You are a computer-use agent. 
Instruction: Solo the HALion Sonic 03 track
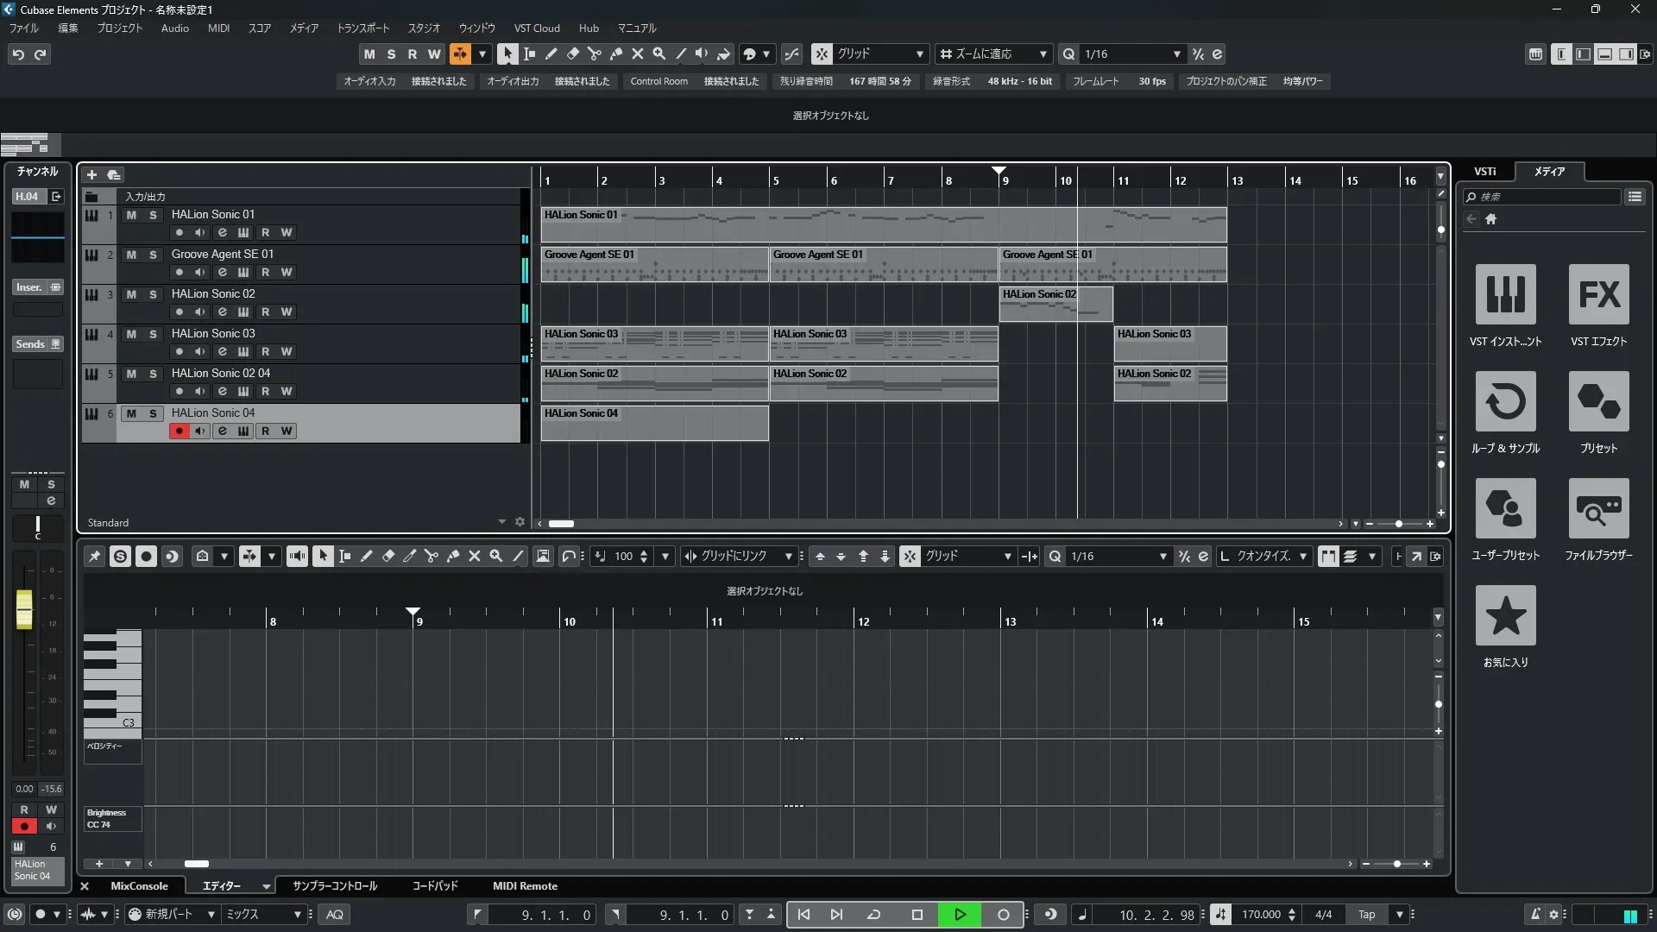(x=153, y=334)
